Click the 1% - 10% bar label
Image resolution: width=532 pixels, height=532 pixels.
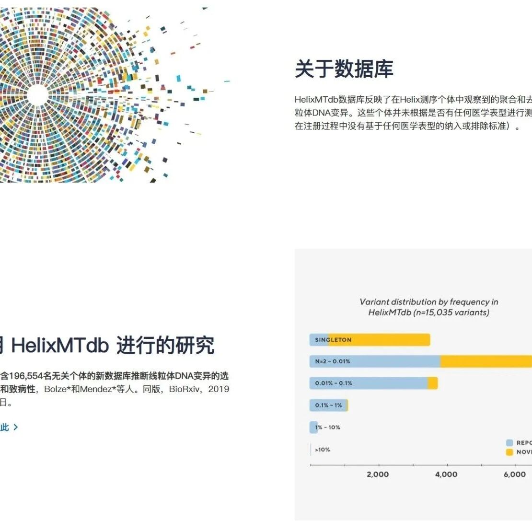pos(328,428)
